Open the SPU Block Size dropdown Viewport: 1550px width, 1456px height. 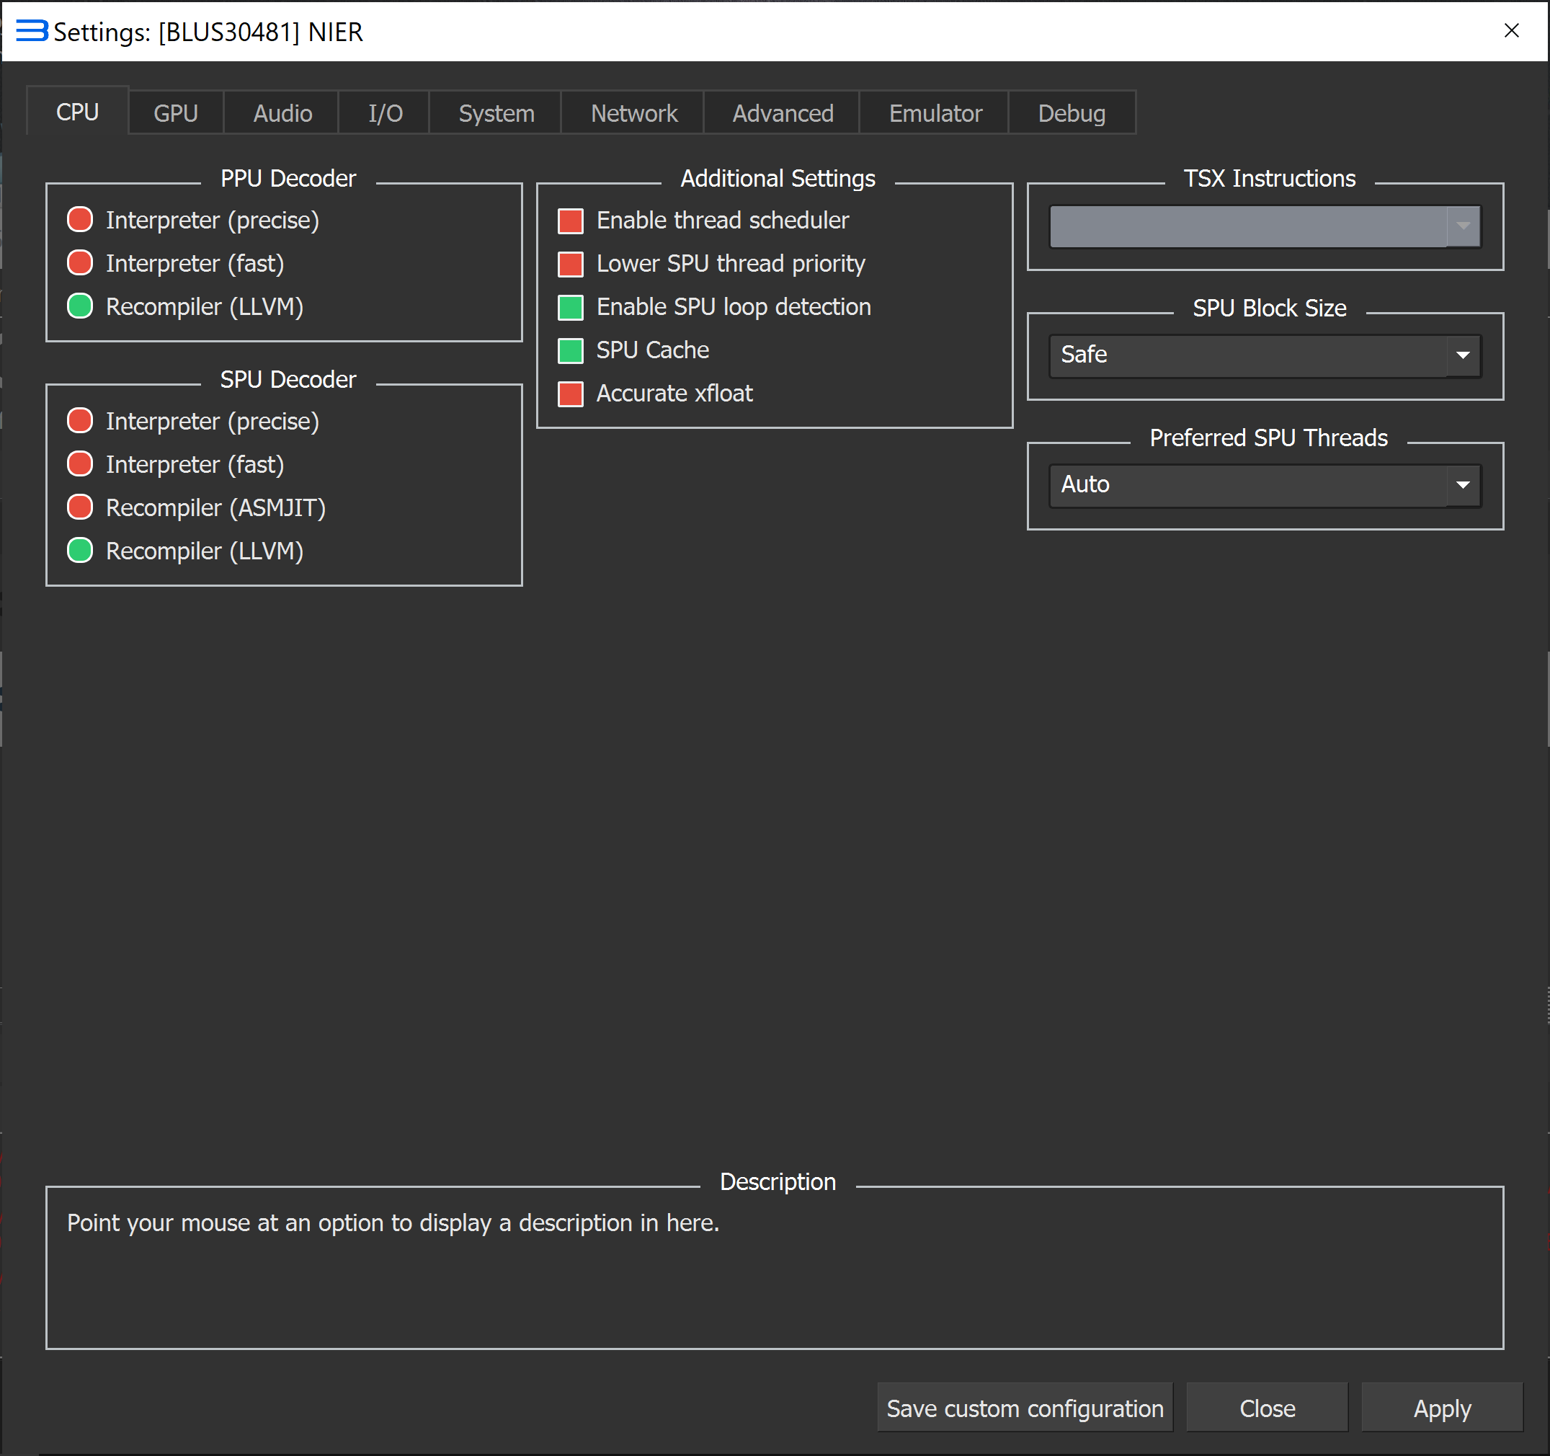click(x=1265, y=355)
